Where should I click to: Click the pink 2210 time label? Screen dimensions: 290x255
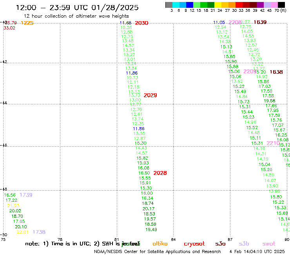click(x=273, y=143)
